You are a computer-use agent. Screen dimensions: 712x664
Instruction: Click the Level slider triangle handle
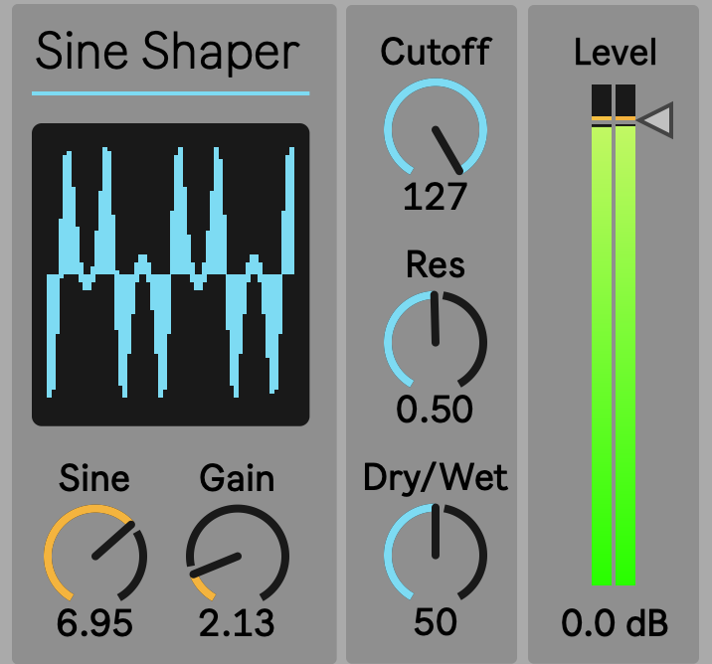tap(655, 120)
